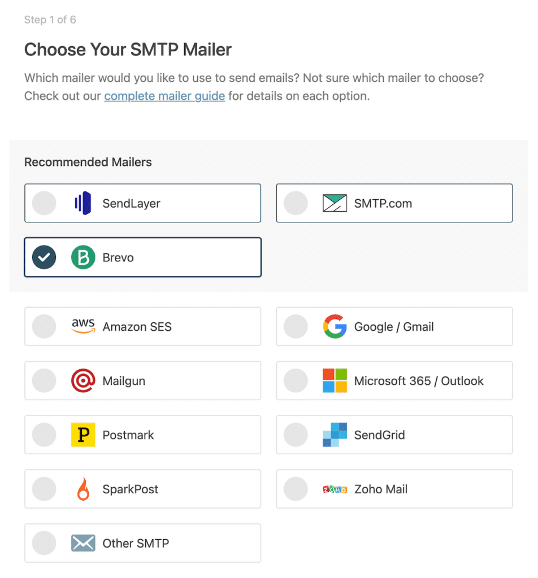Click the Microsoft 365 four-square logo
The image size is (538, 578).
(335, 380)
